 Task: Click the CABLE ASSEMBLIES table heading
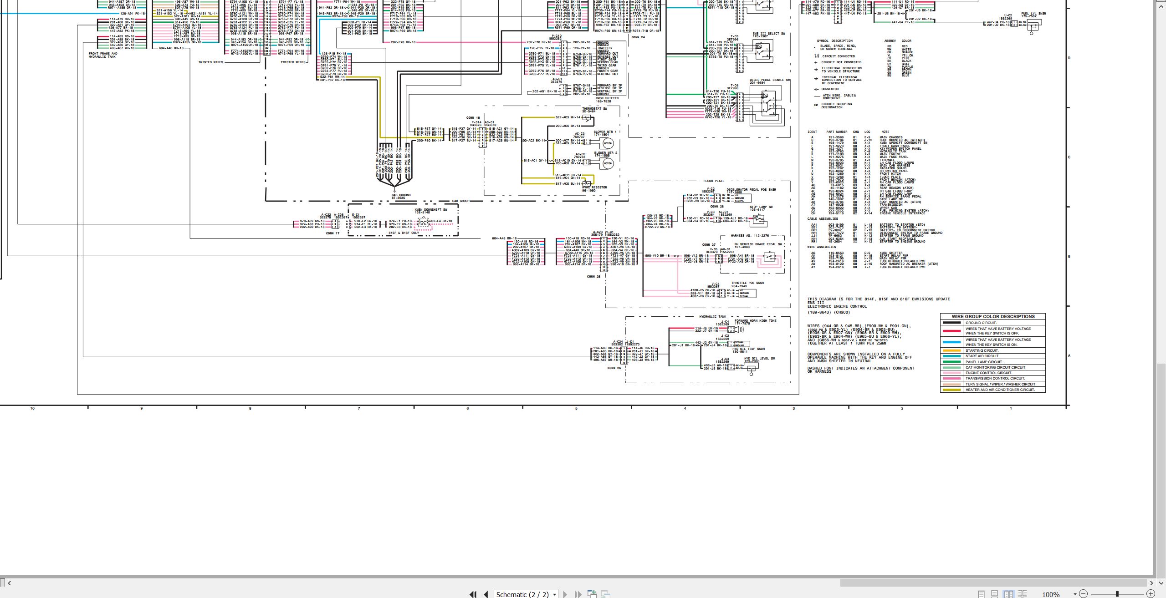(823, 219)
